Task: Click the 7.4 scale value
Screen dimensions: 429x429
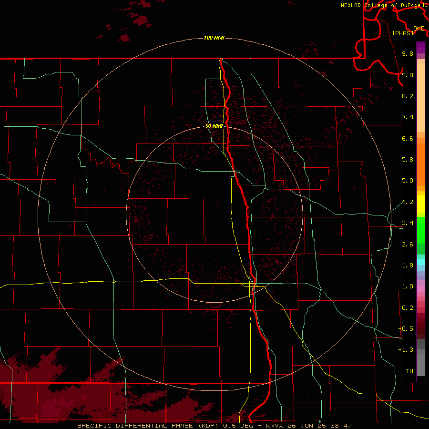Action: pyautogui.click(x=408, y=117)
